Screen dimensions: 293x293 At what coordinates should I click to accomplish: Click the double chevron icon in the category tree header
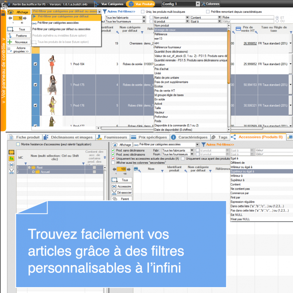click(105, 157)
